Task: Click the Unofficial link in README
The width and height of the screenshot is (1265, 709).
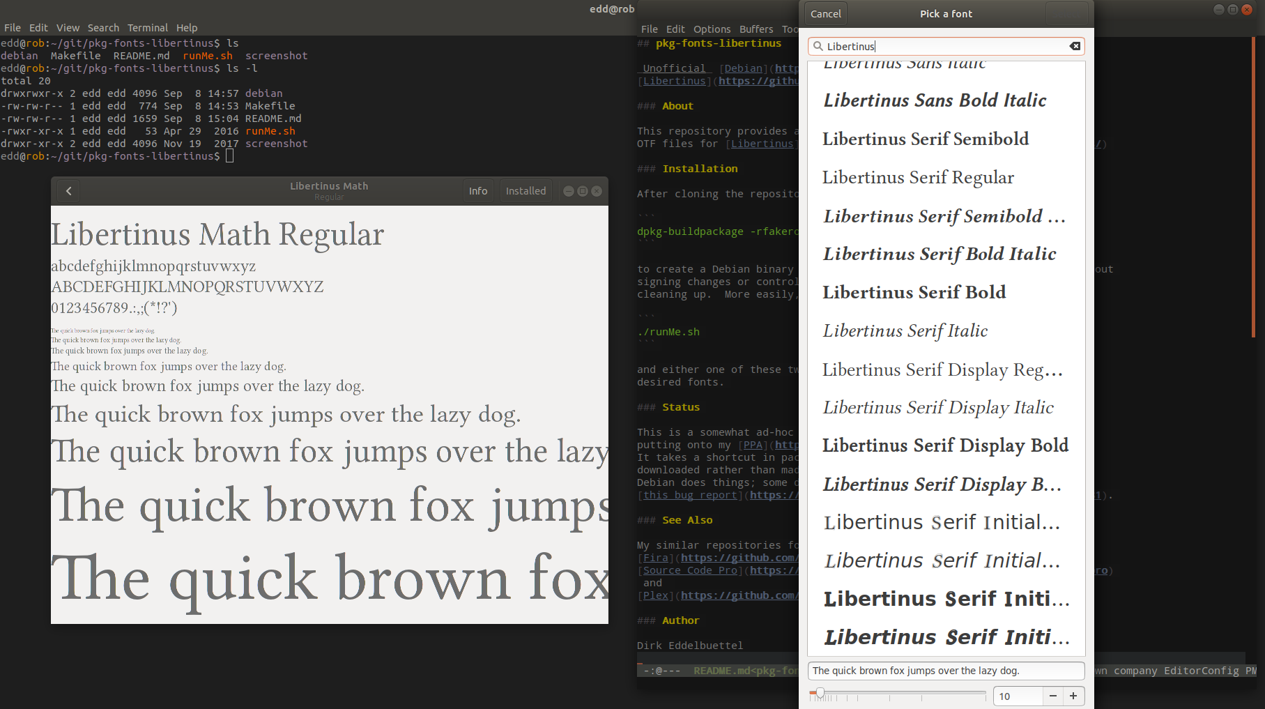Action: click(x=674, y=68)
